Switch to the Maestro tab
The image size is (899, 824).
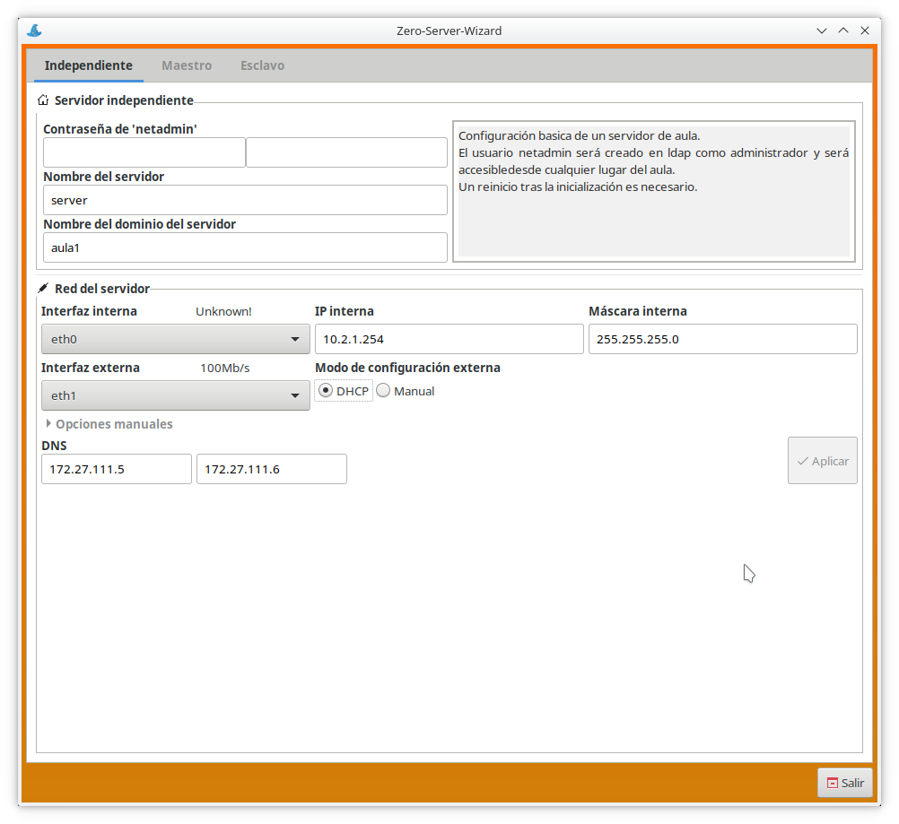[x=187, y=65]
